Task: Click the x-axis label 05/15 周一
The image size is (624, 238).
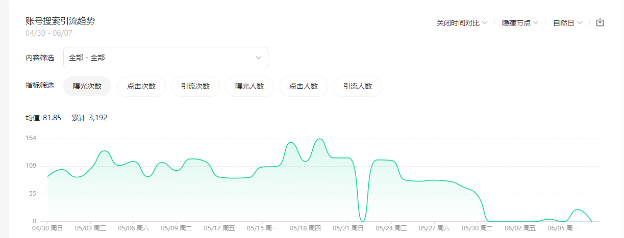Action: tap(262, 229)
